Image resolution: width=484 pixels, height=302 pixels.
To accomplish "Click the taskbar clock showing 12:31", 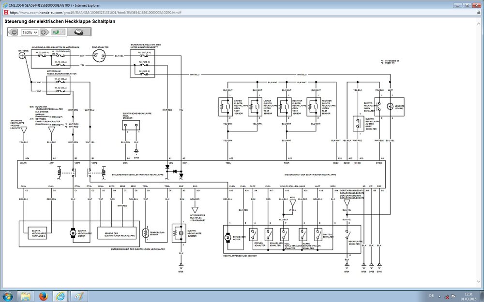I will [469, 295].
